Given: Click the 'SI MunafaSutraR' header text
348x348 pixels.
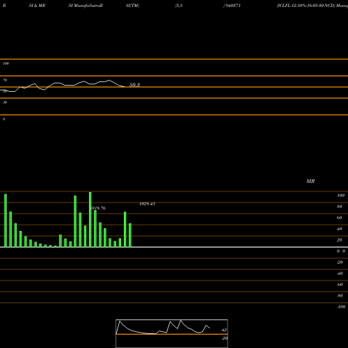Looking at the screenshot, I should pos(86,6).
